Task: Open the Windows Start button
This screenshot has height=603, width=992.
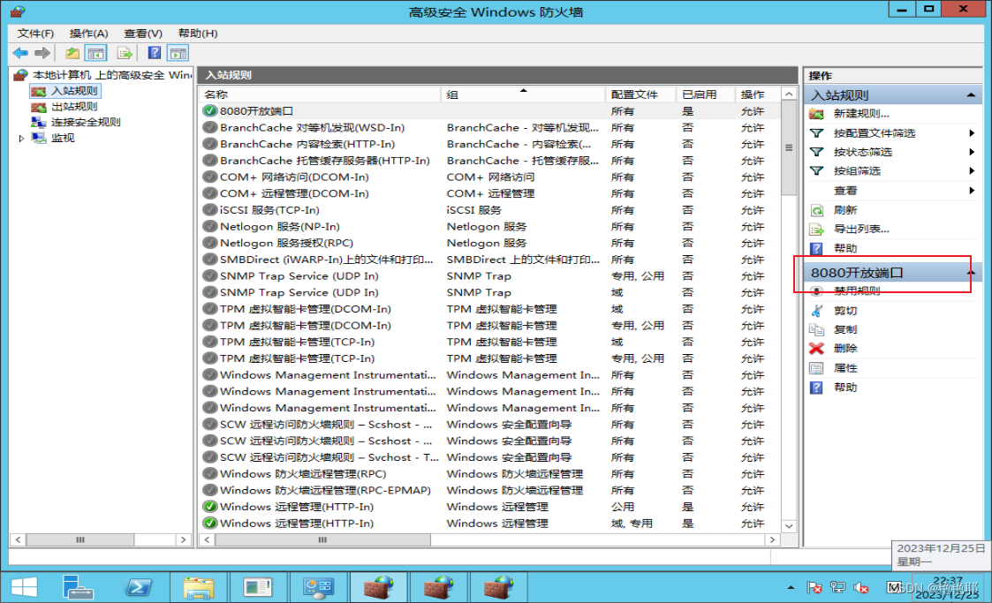Action: click(x=24, y=588)
